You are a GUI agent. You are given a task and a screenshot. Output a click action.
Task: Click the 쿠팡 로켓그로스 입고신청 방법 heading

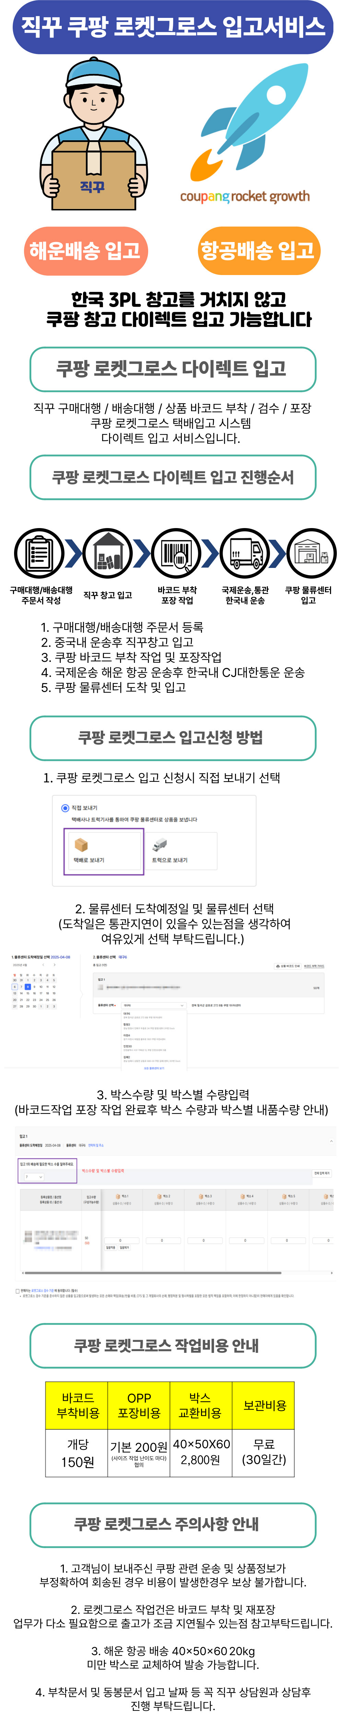tap(173, 738)
